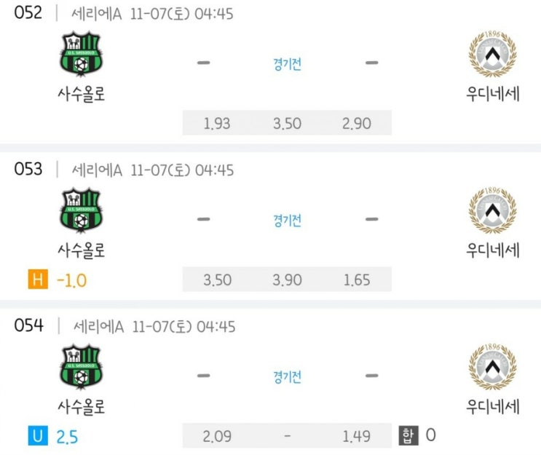Image resolution: width=541 pixels, height=455 pixels.
Task: Click Udinese crest in match 054
Action: pyautogui.click(x=492, y=366)
